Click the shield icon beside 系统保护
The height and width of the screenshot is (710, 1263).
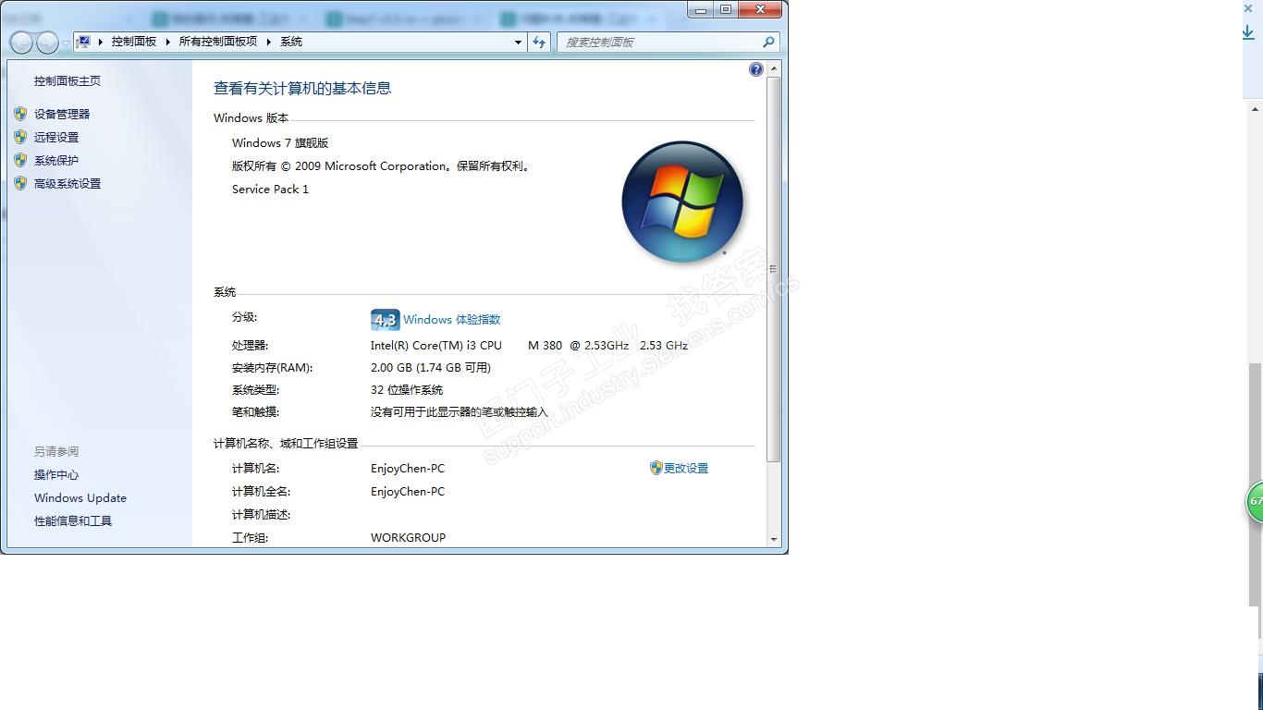(x=20, y=160)
